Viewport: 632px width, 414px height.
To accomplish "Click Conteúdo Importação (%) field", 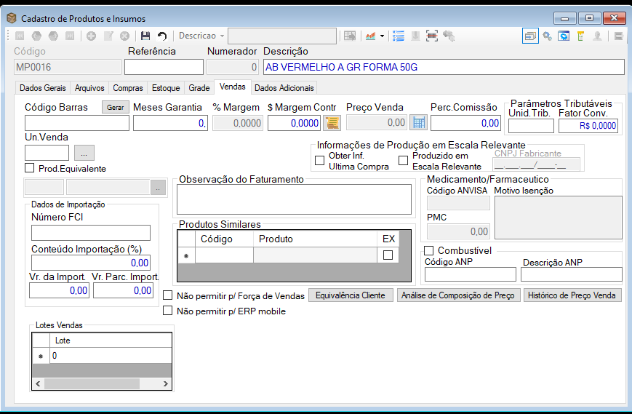I will (x=91, y=263).
